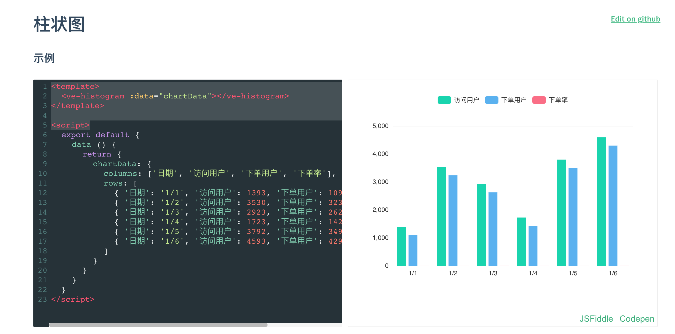The height and width of the screenshot is (334, 675).
Task: Click the </script> closing tag on line 23
Action: tap(73, 299)
